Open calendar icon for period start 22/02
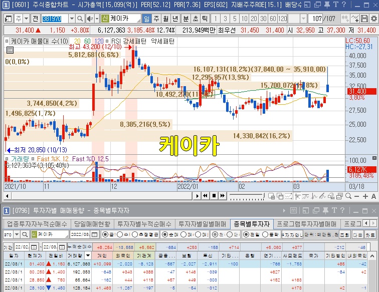This screenshot has width=379, height=292. 34,247
